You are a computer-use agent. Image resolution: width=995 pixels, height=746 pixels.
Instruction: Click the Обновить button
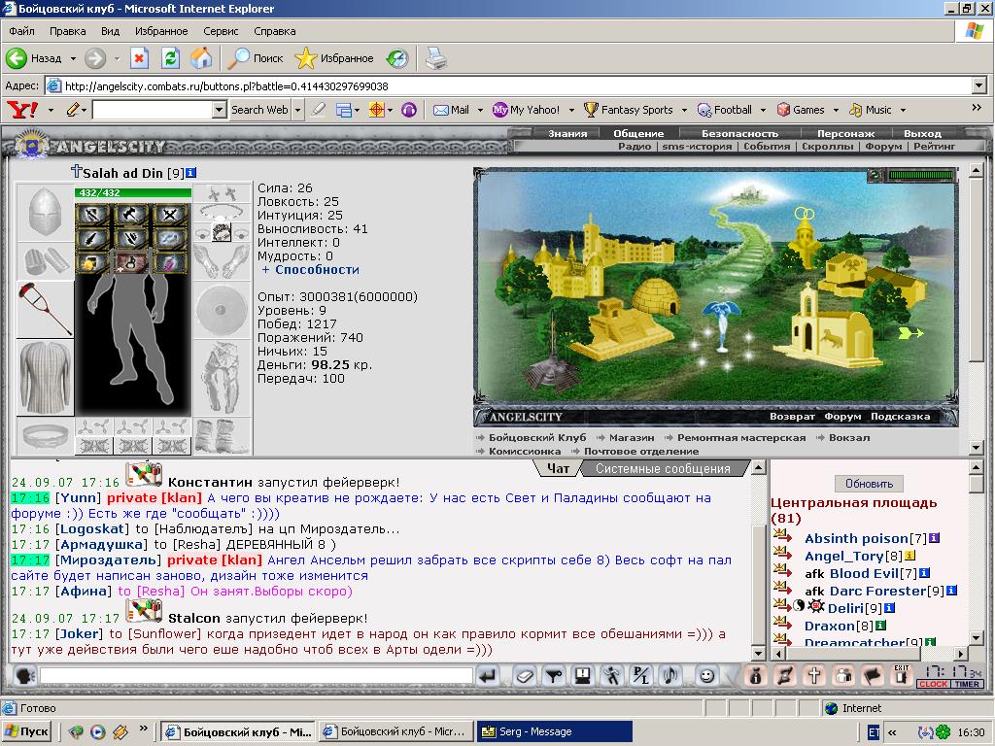[869, 484]
